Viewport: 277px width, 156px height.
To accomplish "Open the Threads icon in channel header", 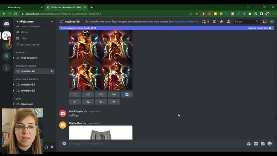I will point(204,22).
